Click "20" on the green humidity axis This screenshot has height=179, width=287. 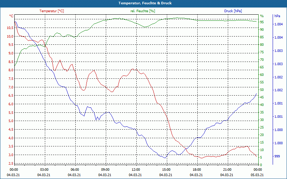point(262,135)
